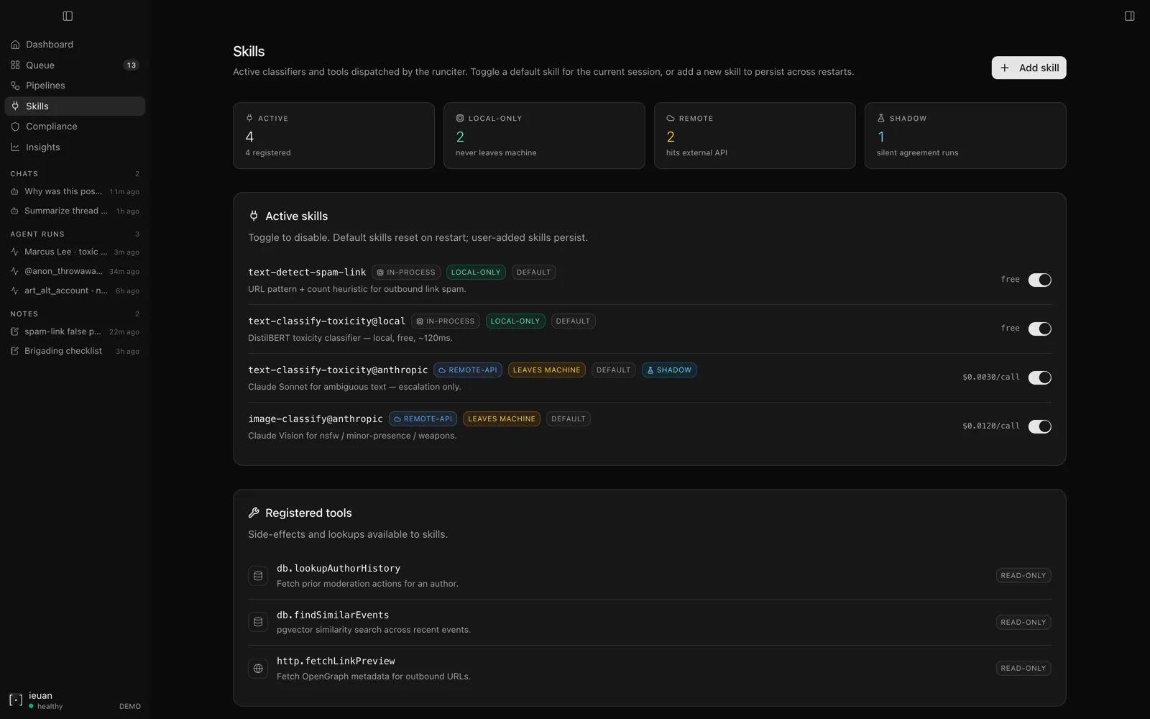
Task: Click READ-ONLY badge for http.fetchLinkPreview
Action: pyautogui.click(x=1023, y=668)
